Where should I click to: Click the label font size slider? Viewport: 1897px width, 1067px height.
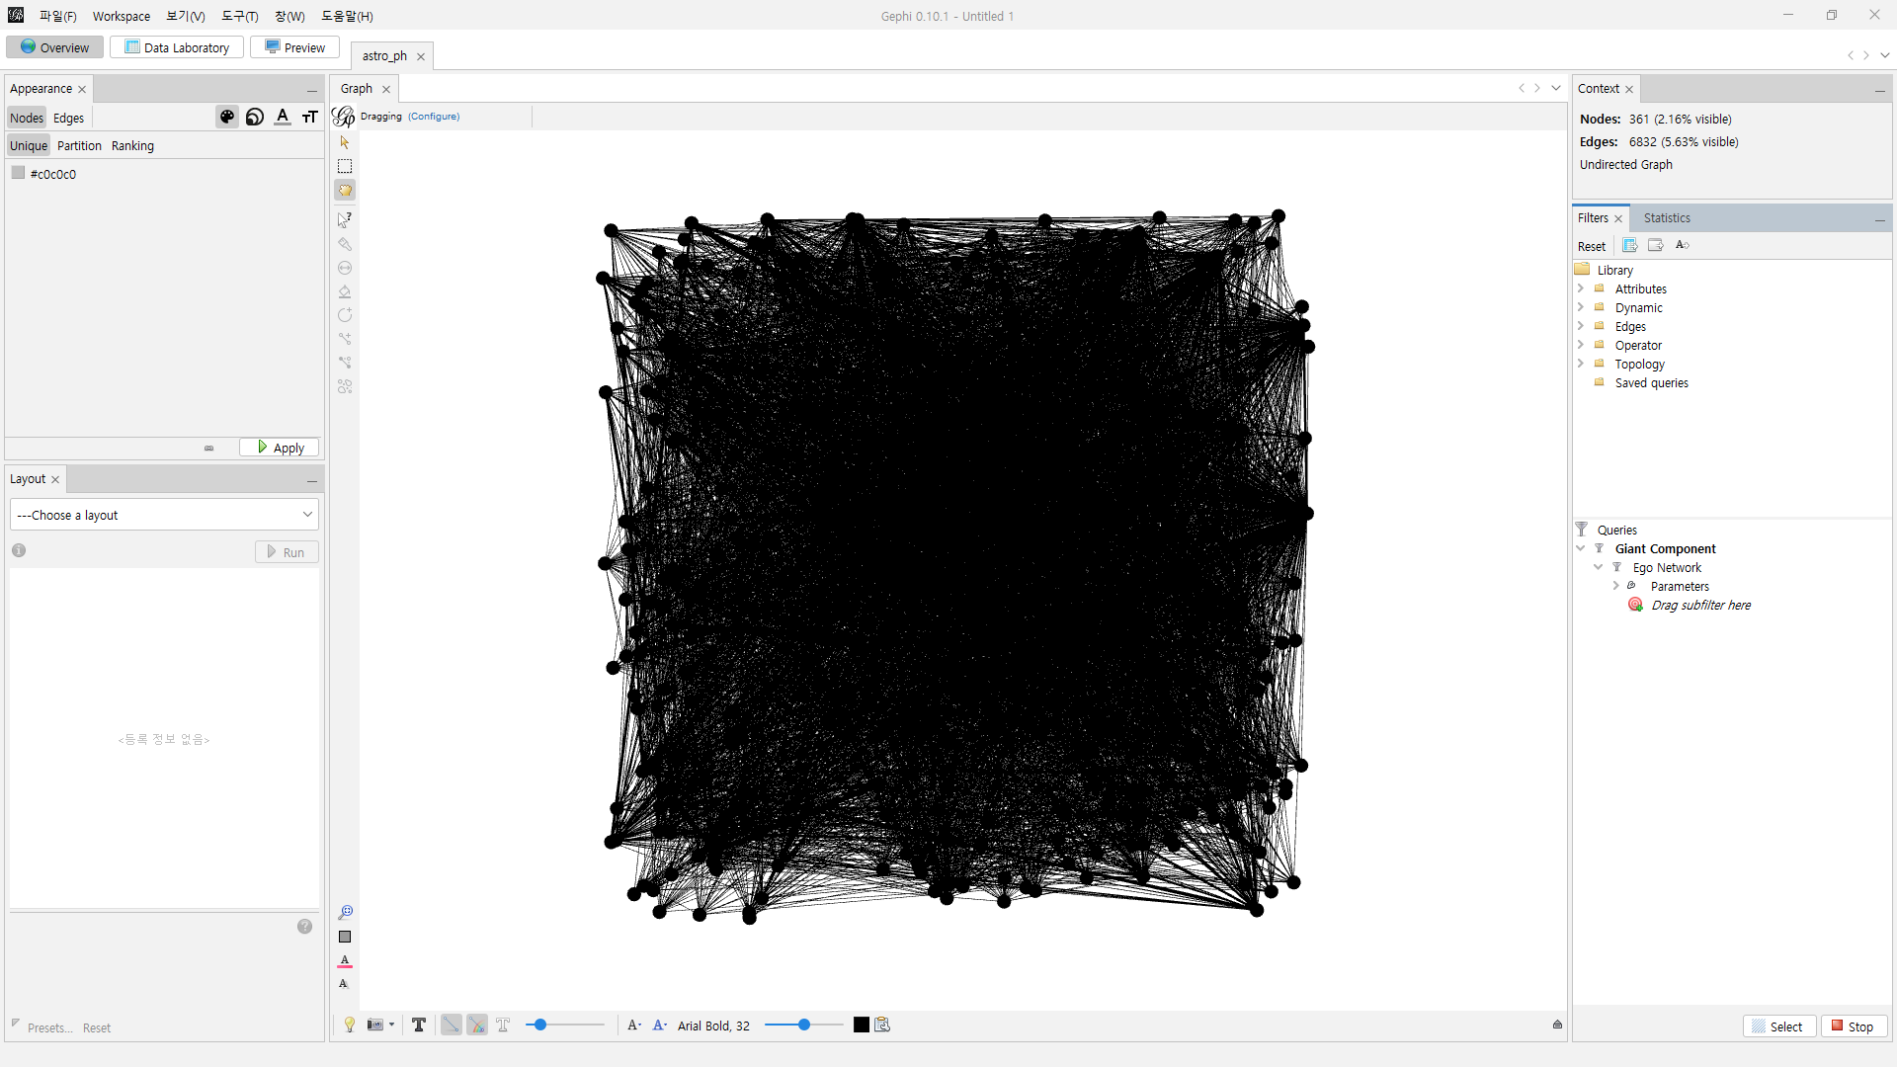(x=803, y=1025)
